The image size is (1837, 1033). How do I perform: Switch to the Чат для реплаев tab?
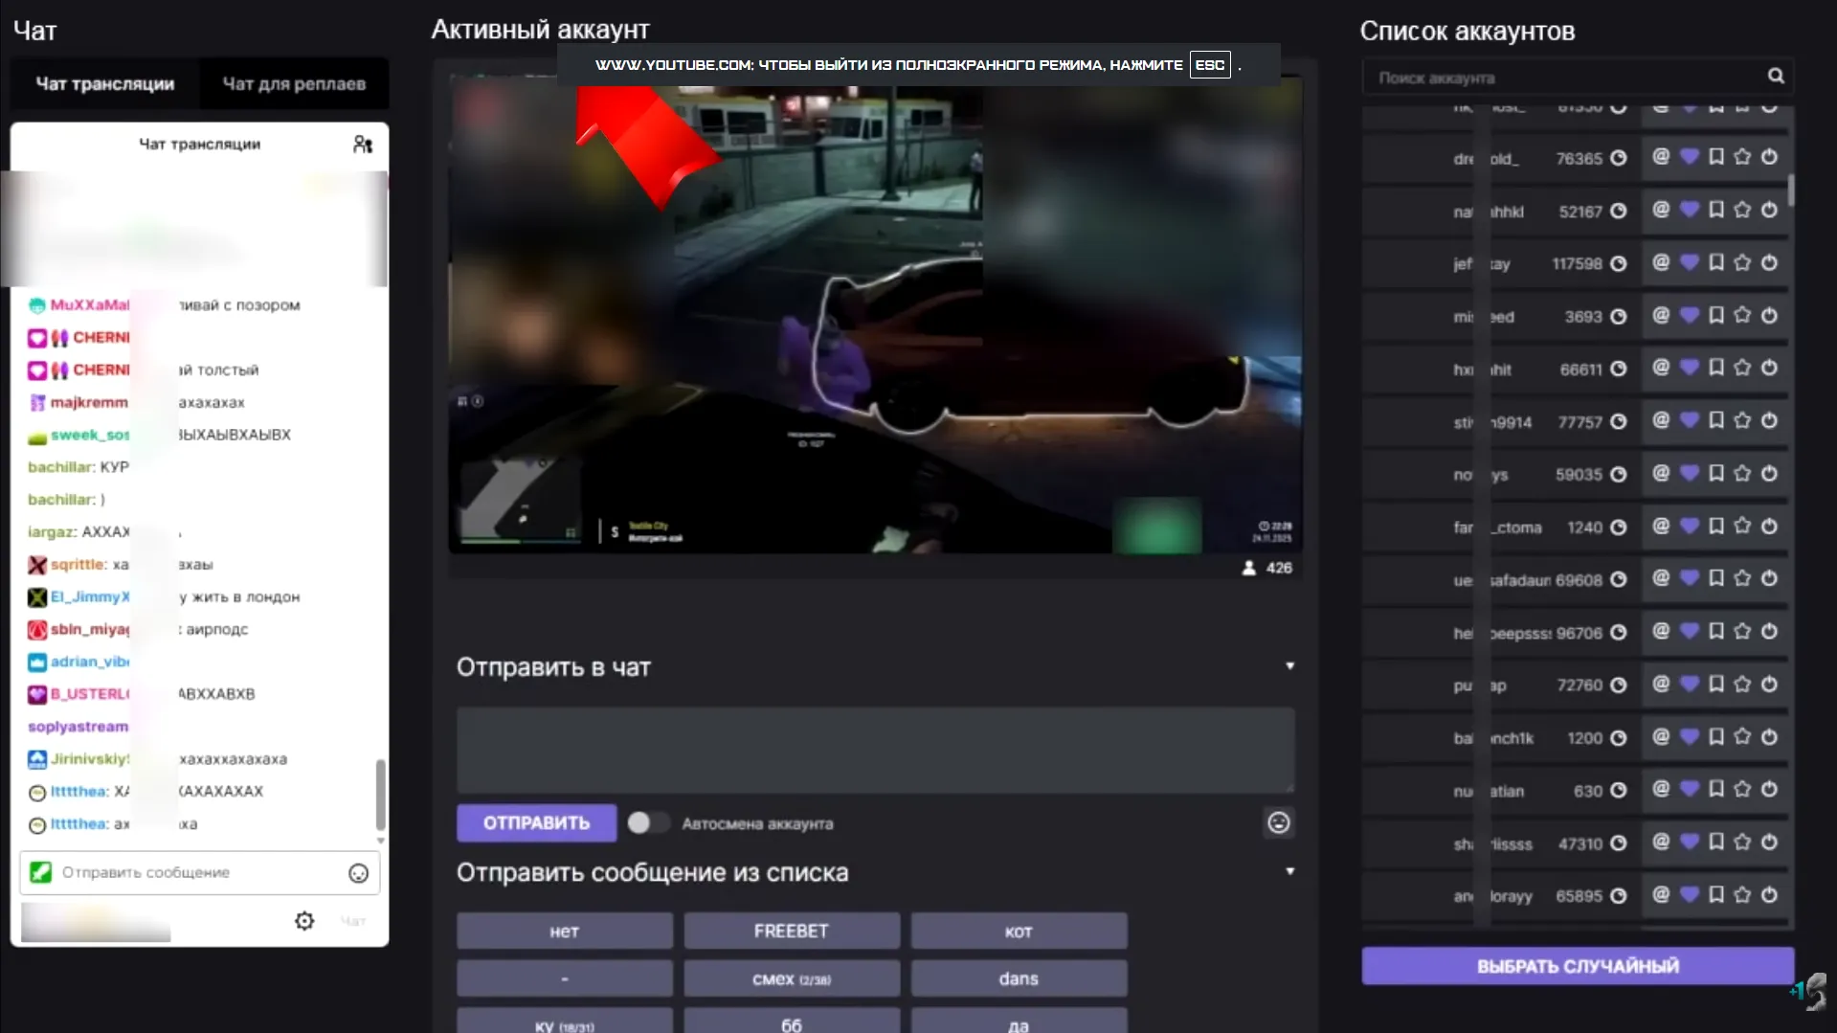(294, 84)
